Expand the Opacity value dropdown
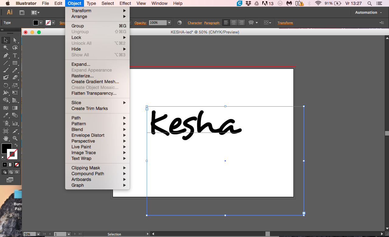 [x=169, y=23]
